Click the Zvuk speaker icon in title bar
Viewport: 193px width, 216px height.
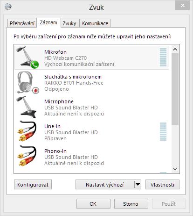(8, 7)
